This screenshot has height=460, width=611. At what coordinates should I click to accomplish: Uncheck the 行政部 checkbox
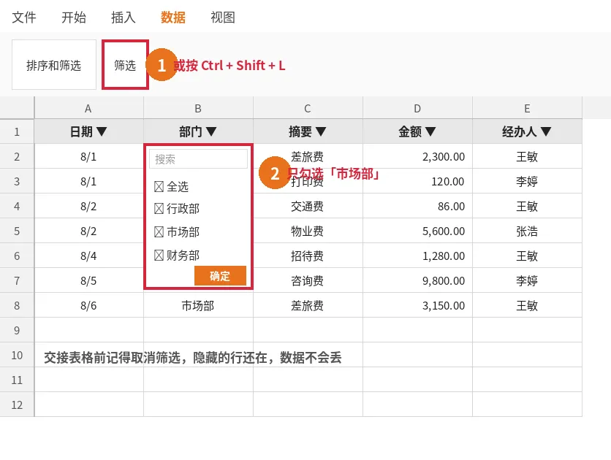(x=159, y=209)
